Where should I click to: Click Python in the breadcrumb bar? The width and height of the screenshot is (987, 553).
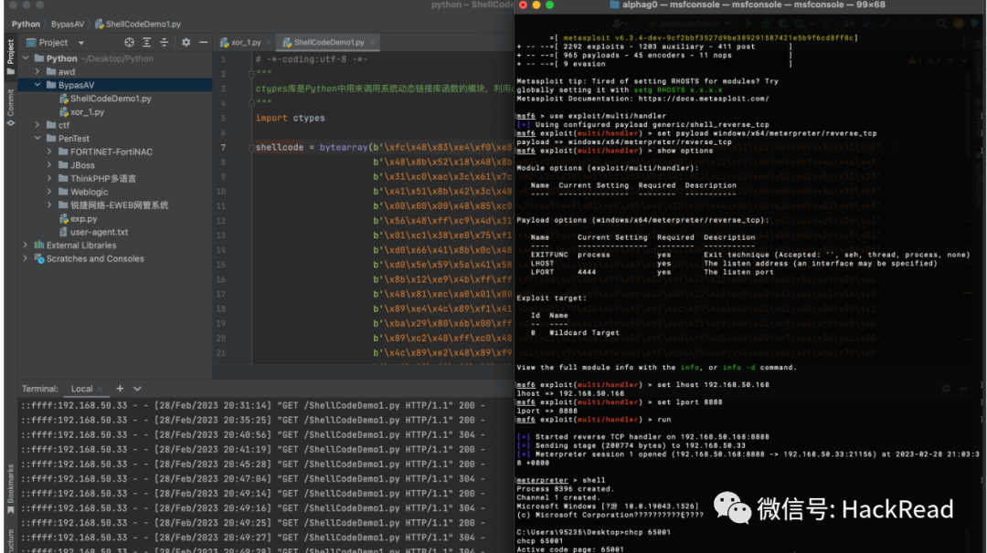point(26,24)
